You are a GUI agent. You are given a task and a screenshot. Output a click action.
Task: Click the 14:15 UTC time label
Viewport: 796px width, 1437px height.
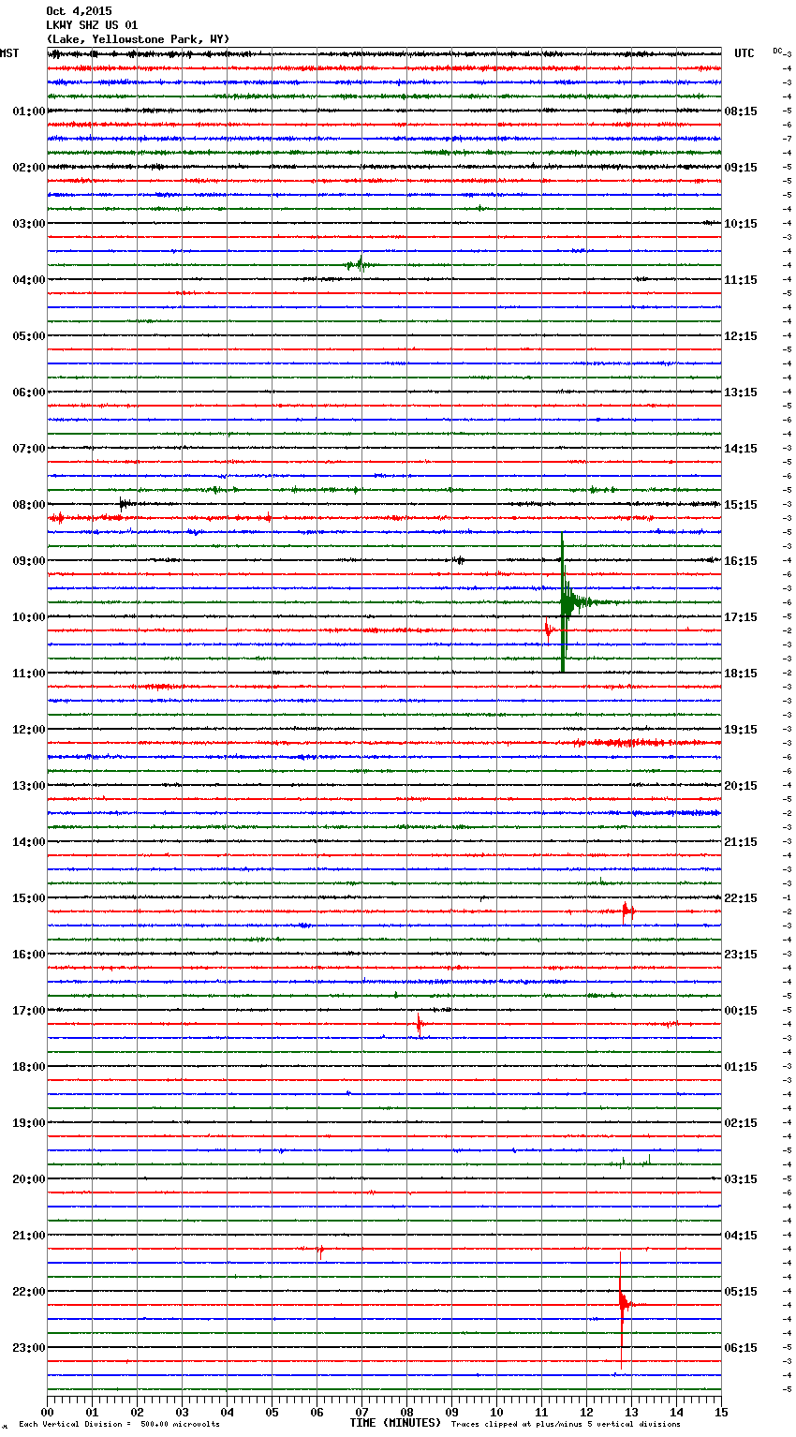(x=741, y=449)
